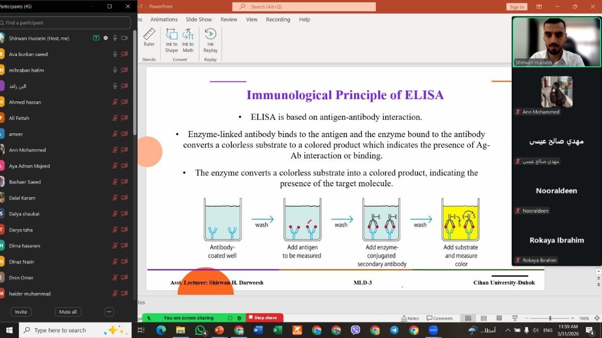Image resolution: width=602 pixels, height=338 pixels.
Task: Click the Ink to Math icon
Action: pyautogui.click(x=188, y=39)
